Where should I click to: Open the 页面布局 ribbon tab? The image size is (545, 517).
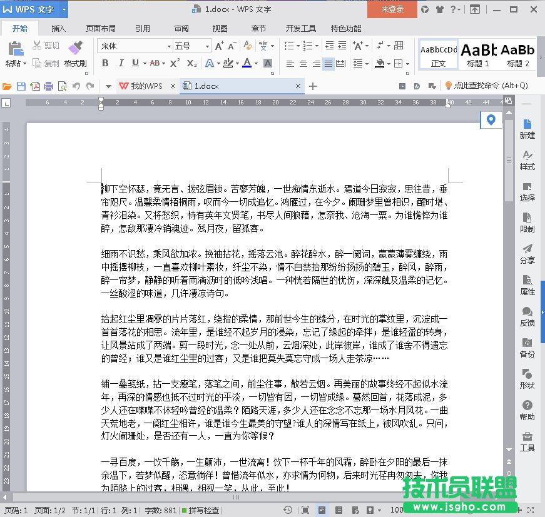tap(100, 28)
